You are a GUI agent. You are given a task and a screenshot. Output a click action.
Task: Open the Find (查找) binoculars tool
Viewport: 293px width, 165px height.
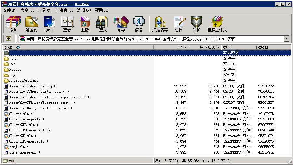click(103, 24)
